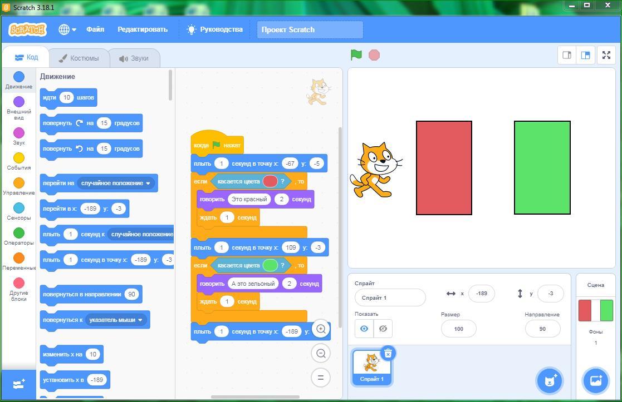This screenshot has width=622, height=402.
Task: Enter full screen stage mode
Action: (606, 55)
